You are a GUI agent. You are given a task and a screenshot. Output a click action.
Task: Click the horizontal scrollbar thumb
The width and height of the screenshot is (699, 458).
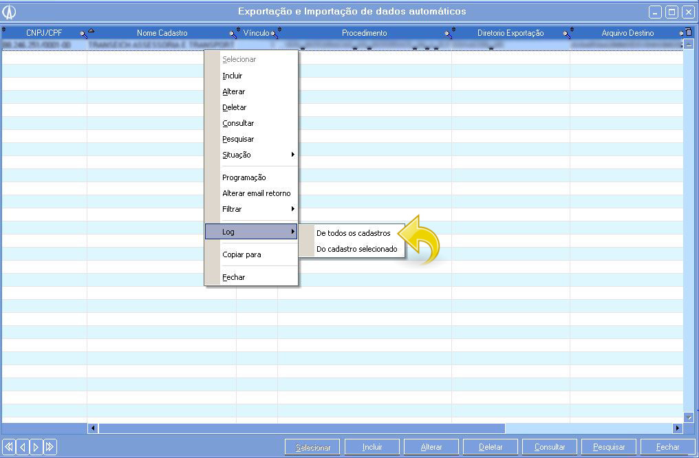[x=301, y=428]
